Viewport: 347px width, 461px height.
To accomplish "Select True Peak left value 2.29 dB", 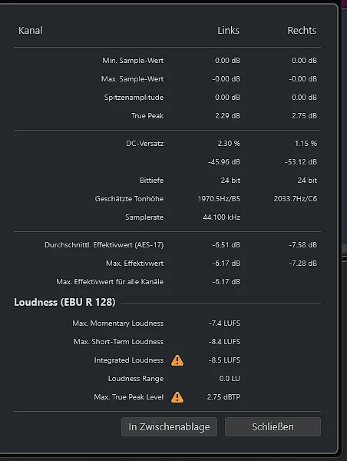I will (x=227, y=116).
